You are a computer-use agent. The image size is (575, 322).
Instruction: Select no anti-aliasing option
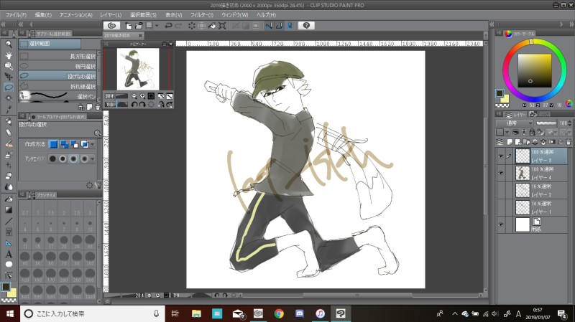point(52,158)
